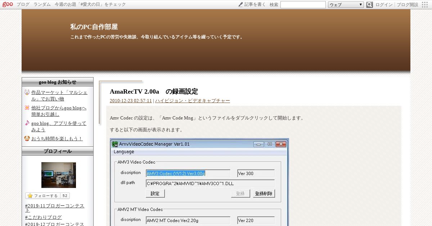The height and width of the screenshot is (226, 432).
Task: Click AMV2 MT Codec Ver2.20g description field
Action: (188, 220)
